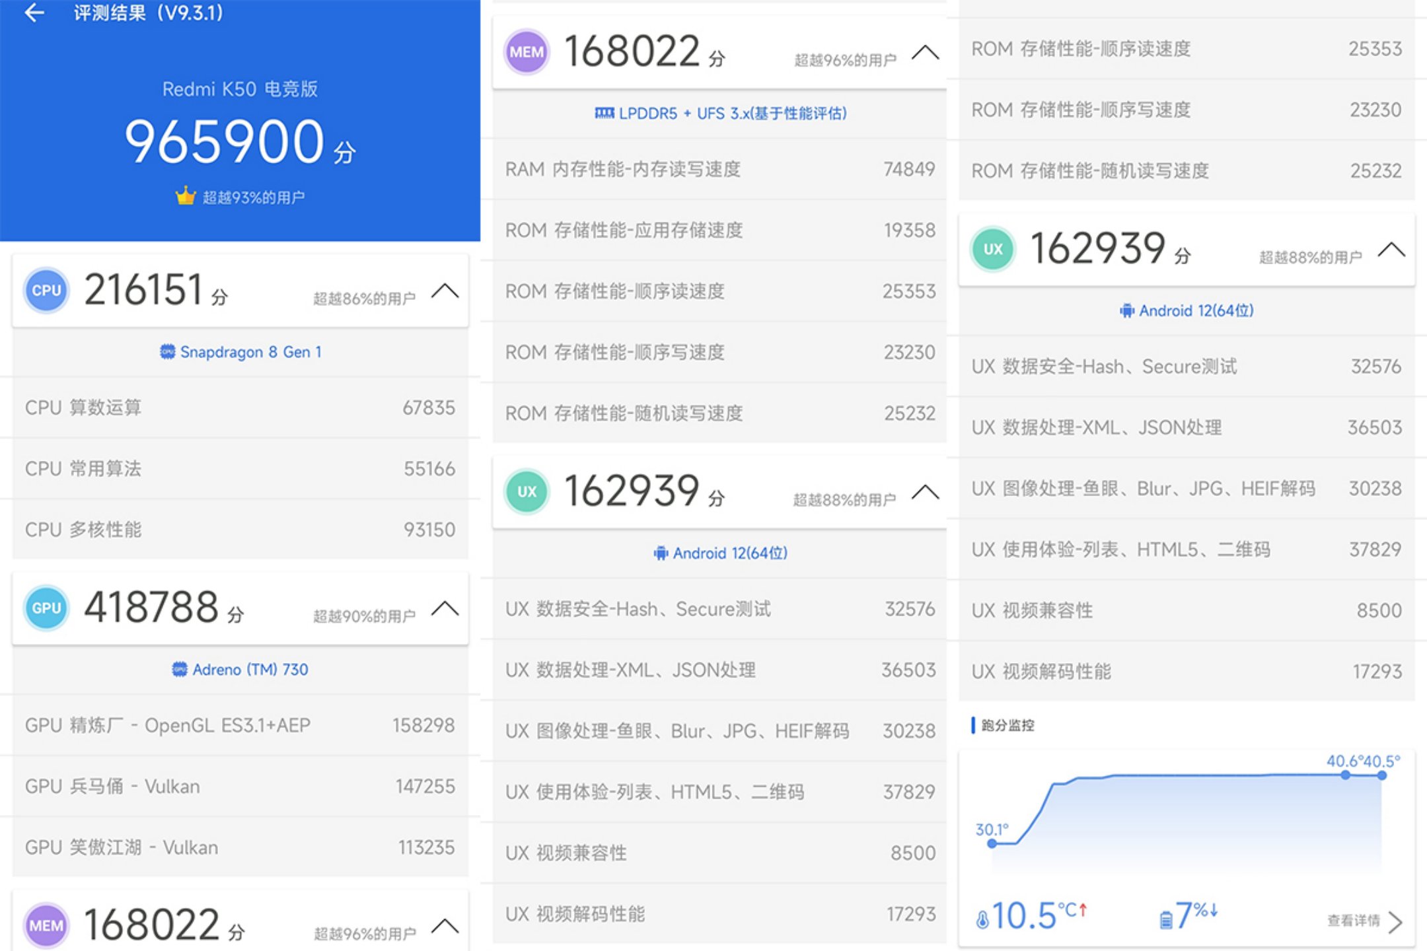The image size is (1427, 951).
Task: Tap the UX badge in the right screenshot
Action: pos(993,249)
